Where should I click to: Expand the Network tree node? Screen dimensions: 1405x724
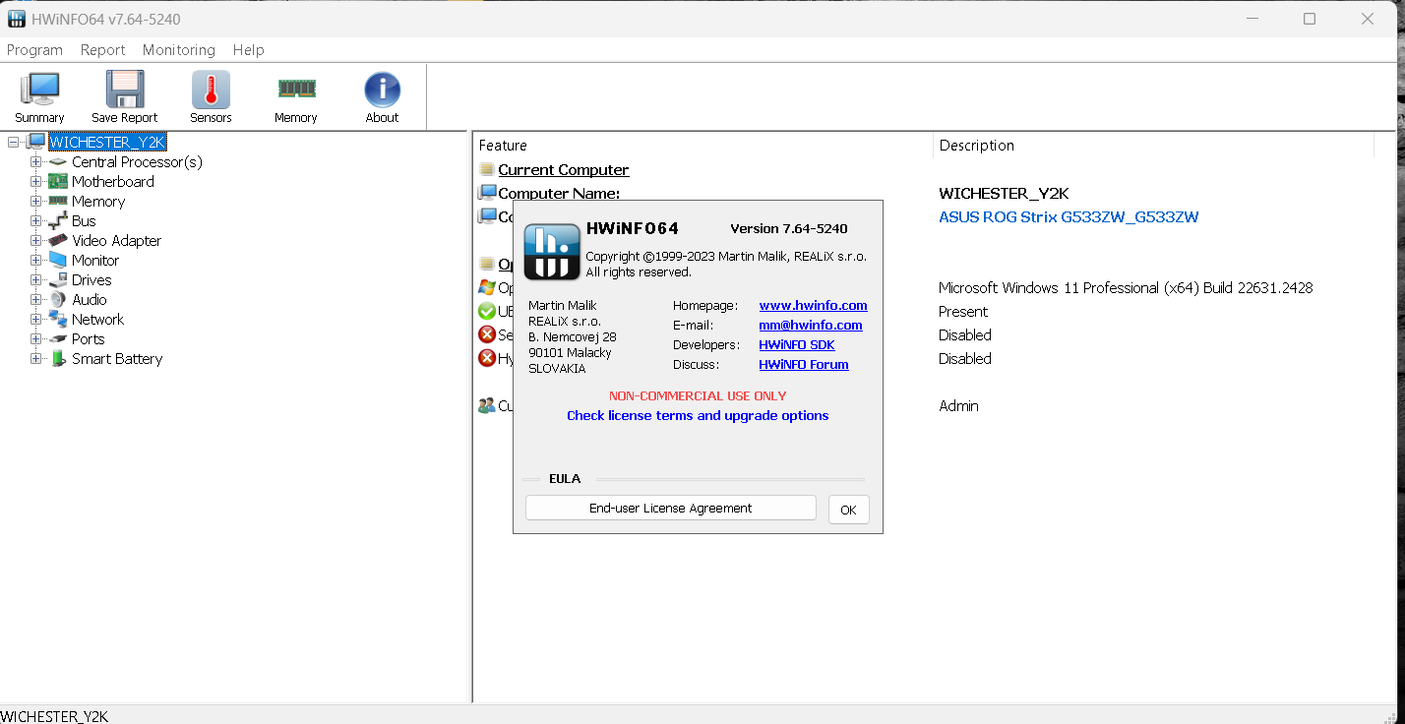tap(36, 320)
